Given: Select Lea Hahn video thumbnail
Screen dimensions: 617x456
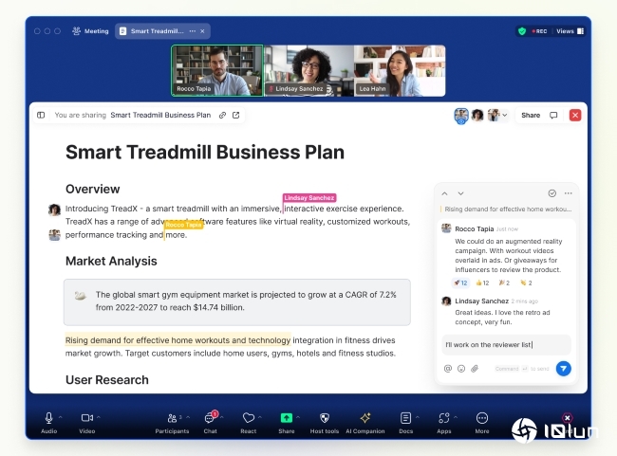Looking at the screenshot, I should point(400,70).
